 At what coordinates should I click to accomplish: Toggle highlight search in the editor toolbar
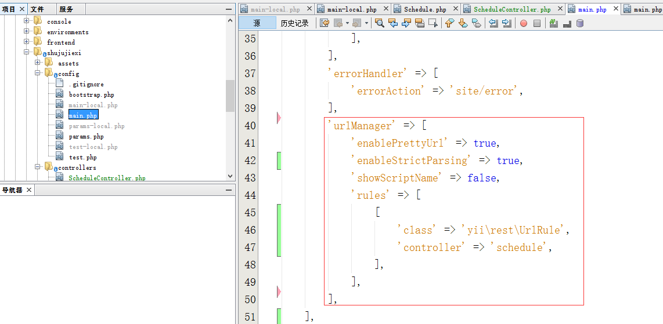pyautogui.click(x=419, y=23)
